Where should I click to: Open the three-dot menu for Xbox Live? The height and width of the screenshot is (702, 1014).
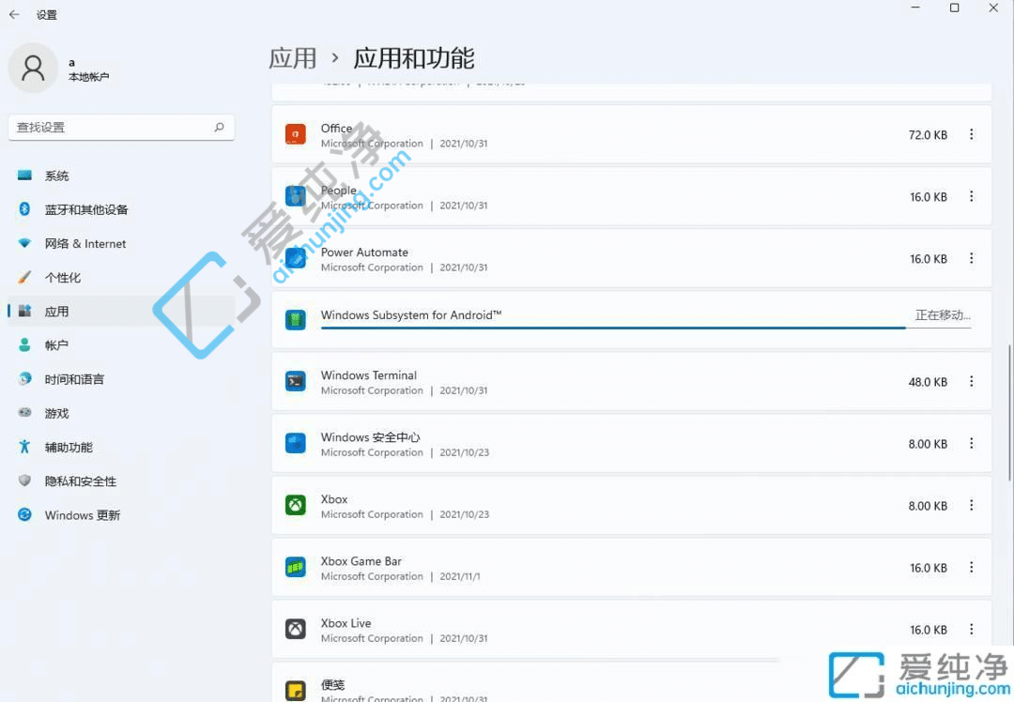click(x=972, y=629)
